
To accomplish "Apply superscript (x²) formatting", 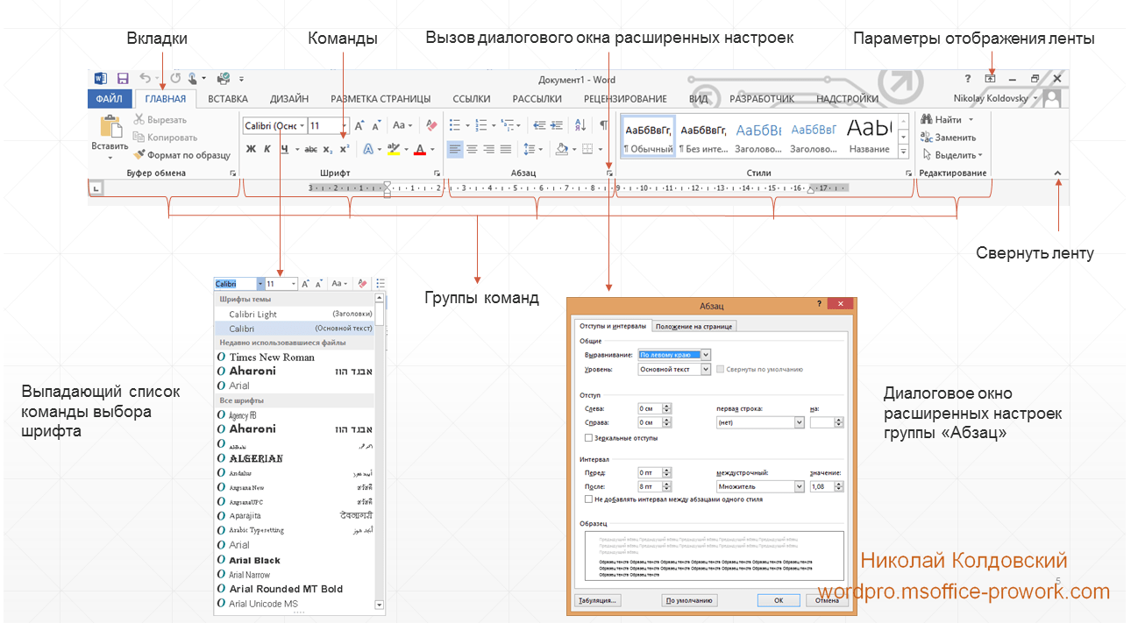I will 344,149.
